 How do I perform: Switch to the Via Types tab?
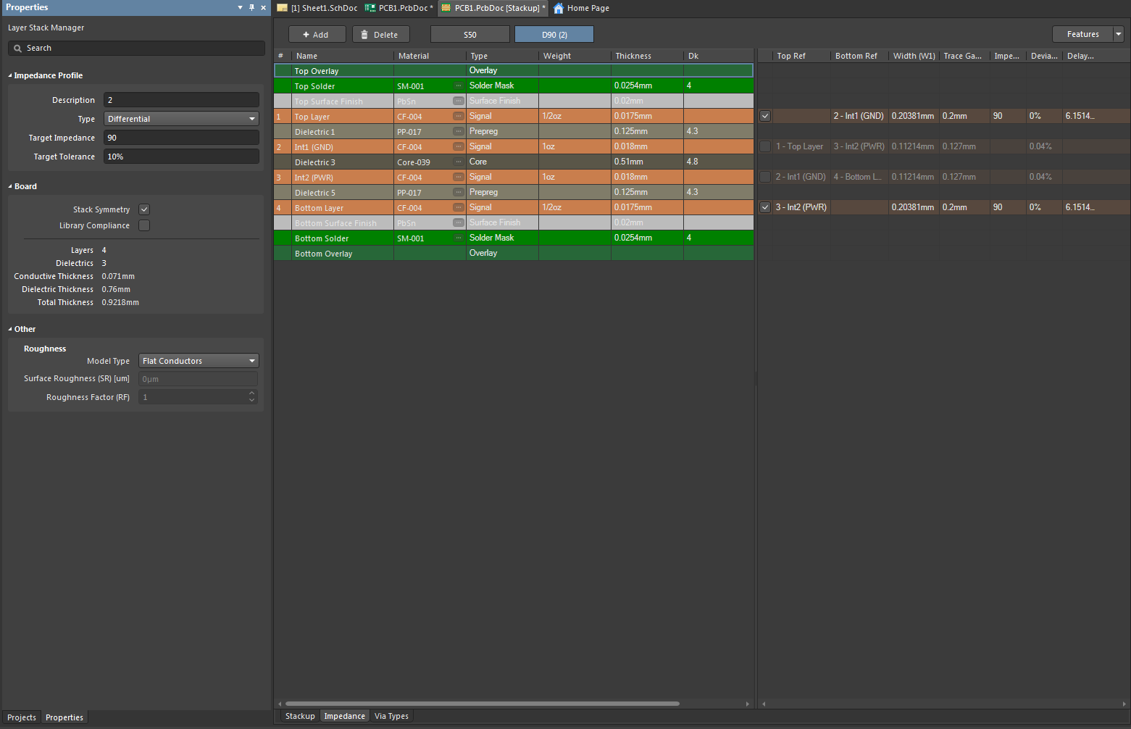click(x=391, y=716)
